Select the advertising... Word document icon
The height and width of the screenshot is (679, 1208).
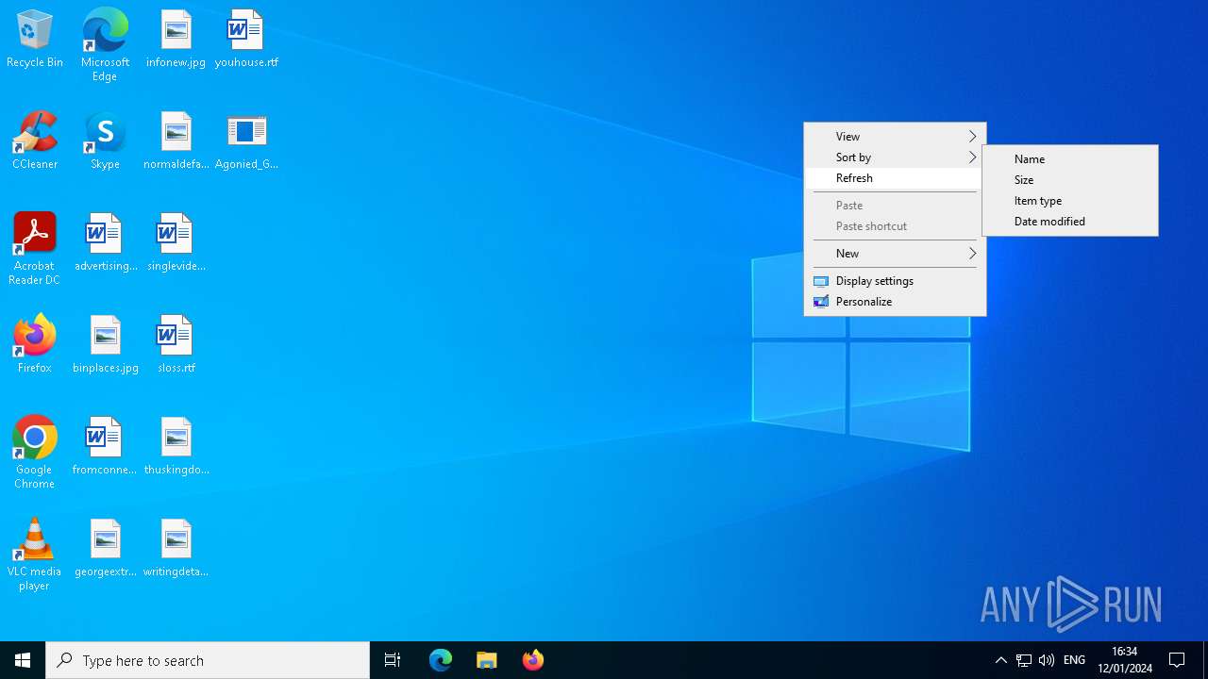[x=105, y=243]
